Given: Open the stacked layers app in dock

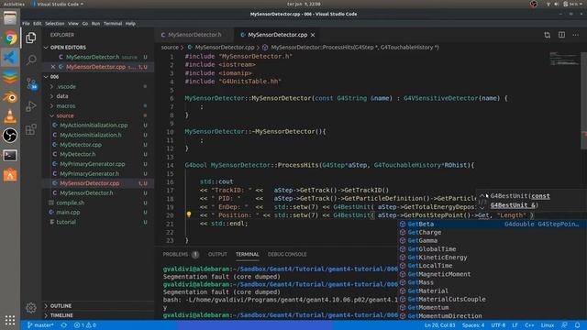Looking at the screenshot, I should coord(10,77).
